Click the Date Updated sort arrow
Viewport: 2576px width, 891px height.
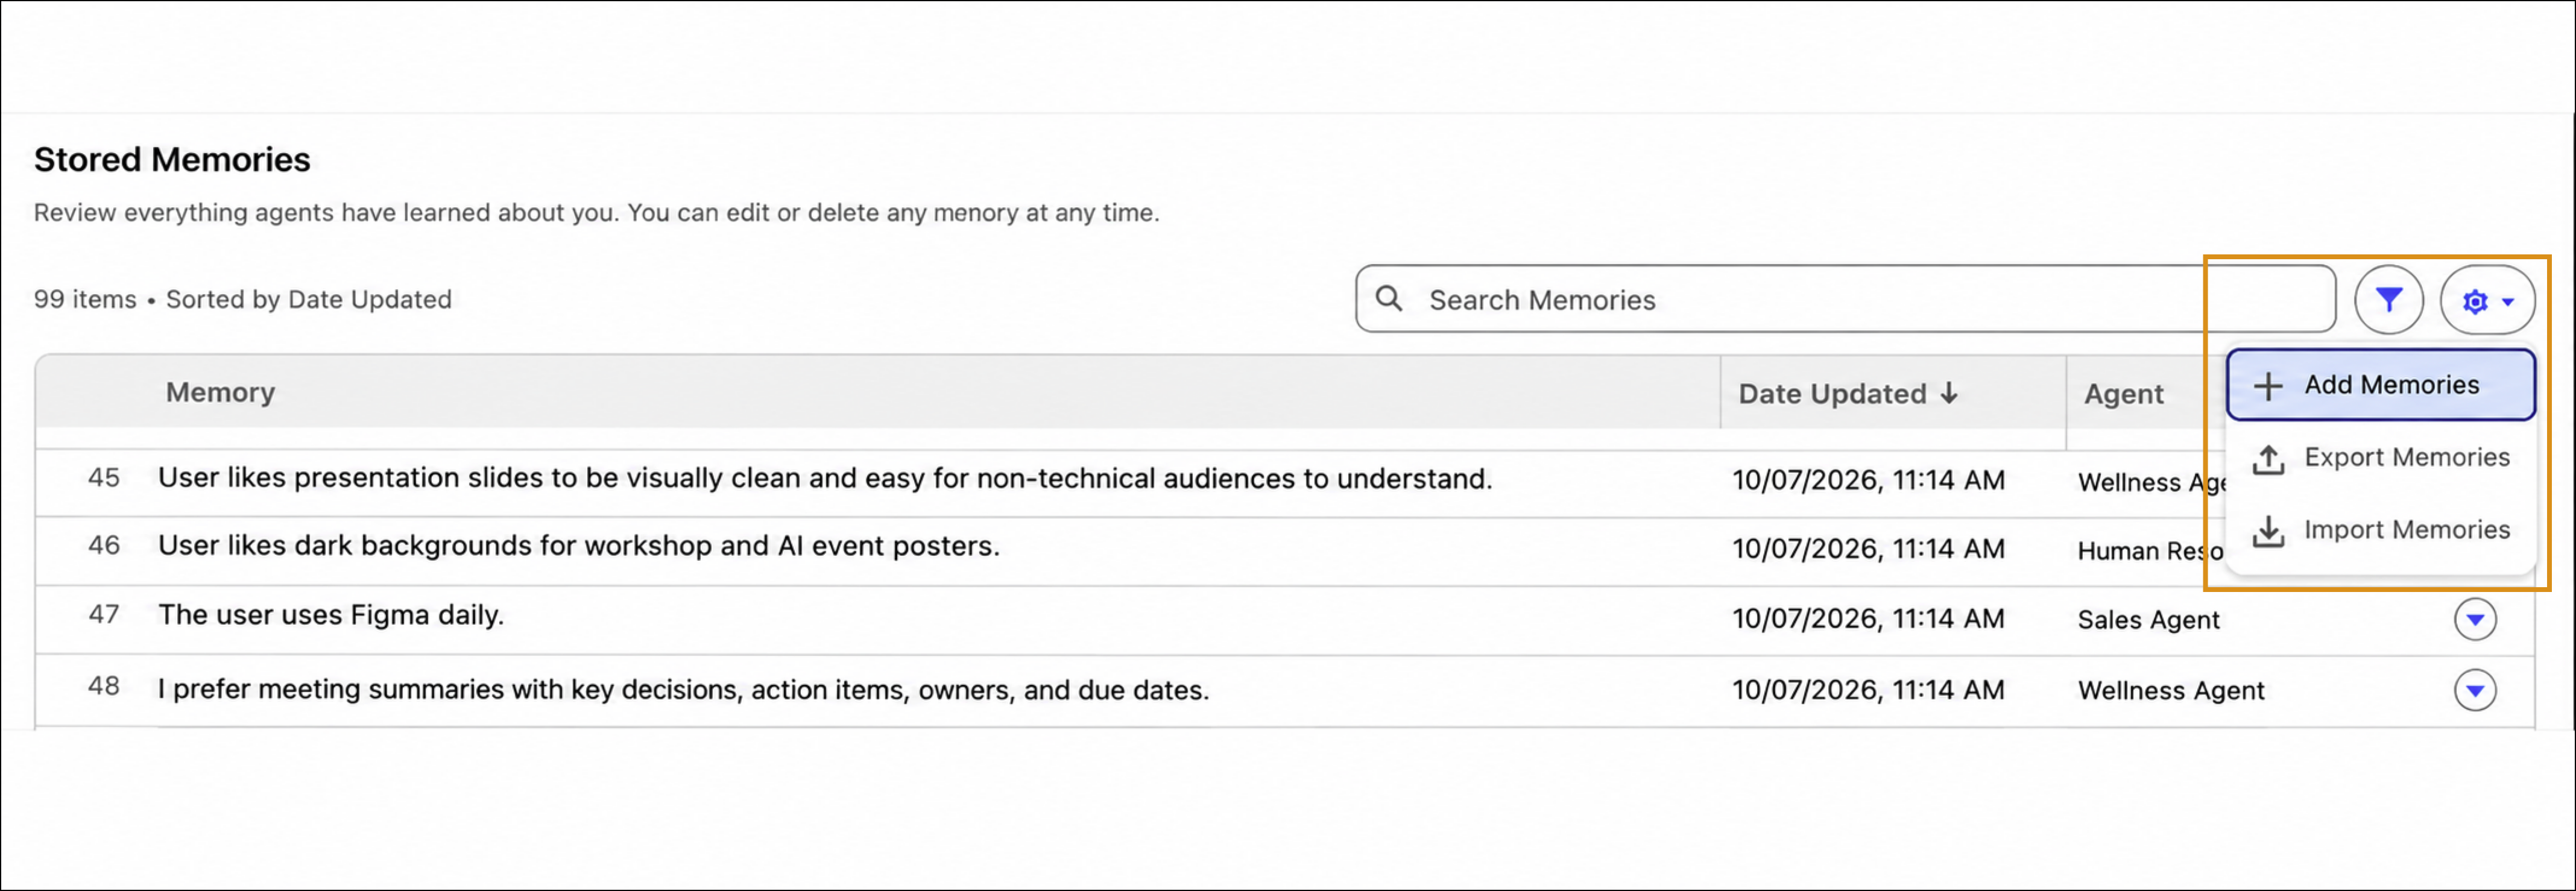click(x=1949, y=393)
